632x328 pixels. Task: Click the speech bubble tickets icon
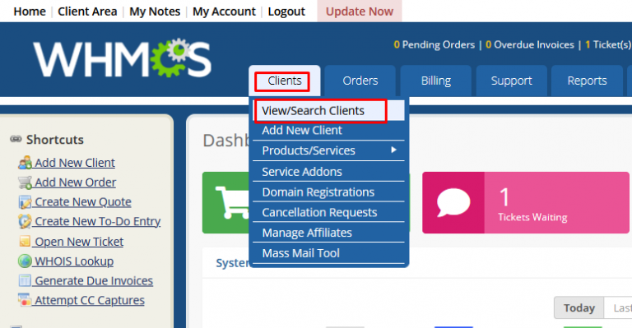(453, 202)
